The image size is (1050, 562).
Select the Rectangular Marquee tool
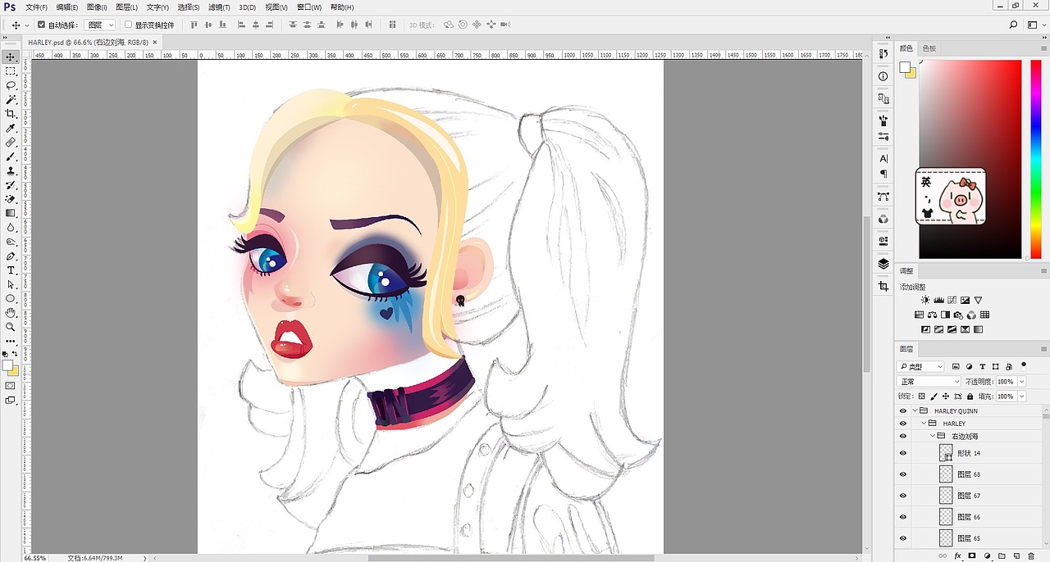[x=11, y=71]
